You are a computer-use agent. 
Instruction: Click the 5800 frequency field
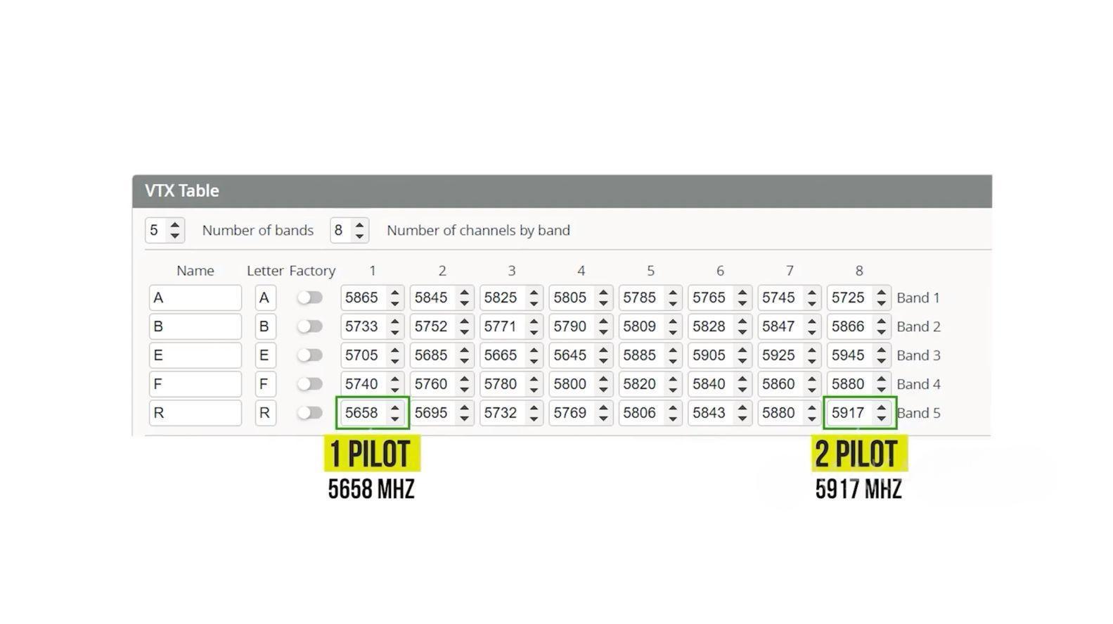(x=570, y=384)
